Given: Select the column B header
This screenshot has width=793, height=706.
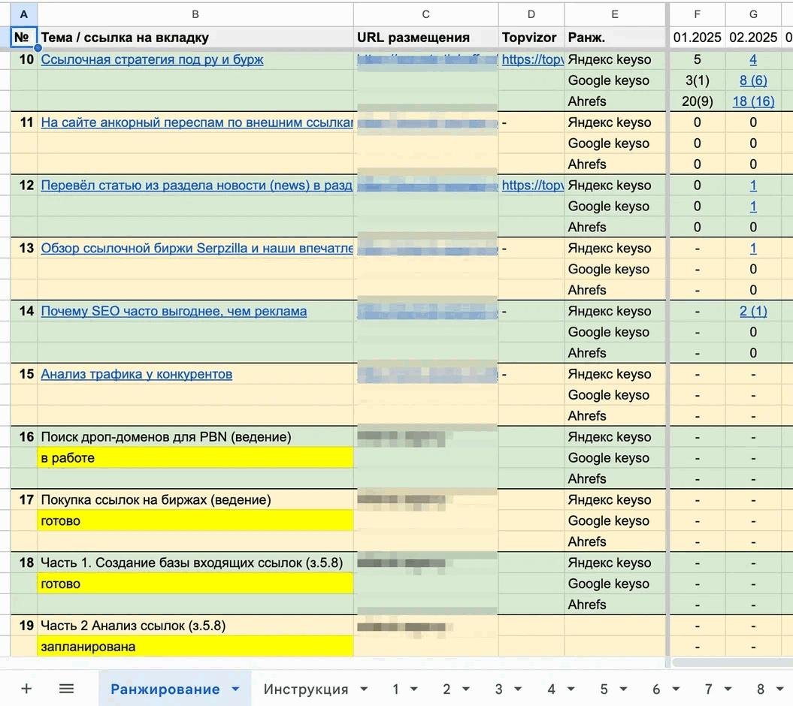Looking at the screenshot, I should pyautogui.click(x=195, y=14).
